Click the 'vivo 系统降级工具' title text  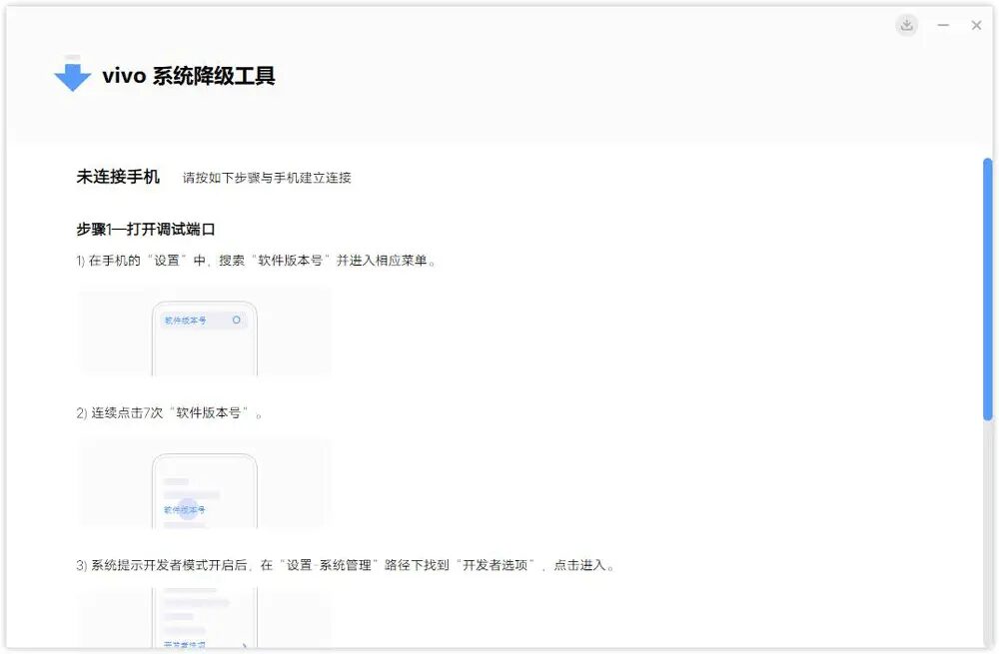pos(189,76)
